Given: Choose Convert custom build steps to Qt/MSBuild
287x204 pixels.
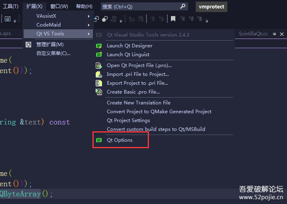Looking at the screenshot, I should point(156,129).
